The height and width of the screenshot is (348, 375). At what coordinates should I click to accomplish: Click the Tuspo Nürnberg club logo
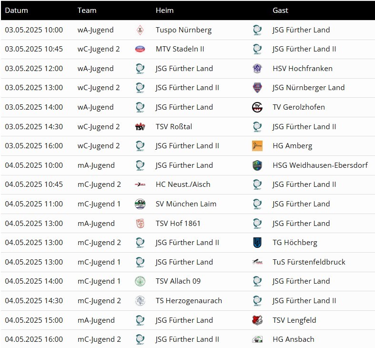140,30
